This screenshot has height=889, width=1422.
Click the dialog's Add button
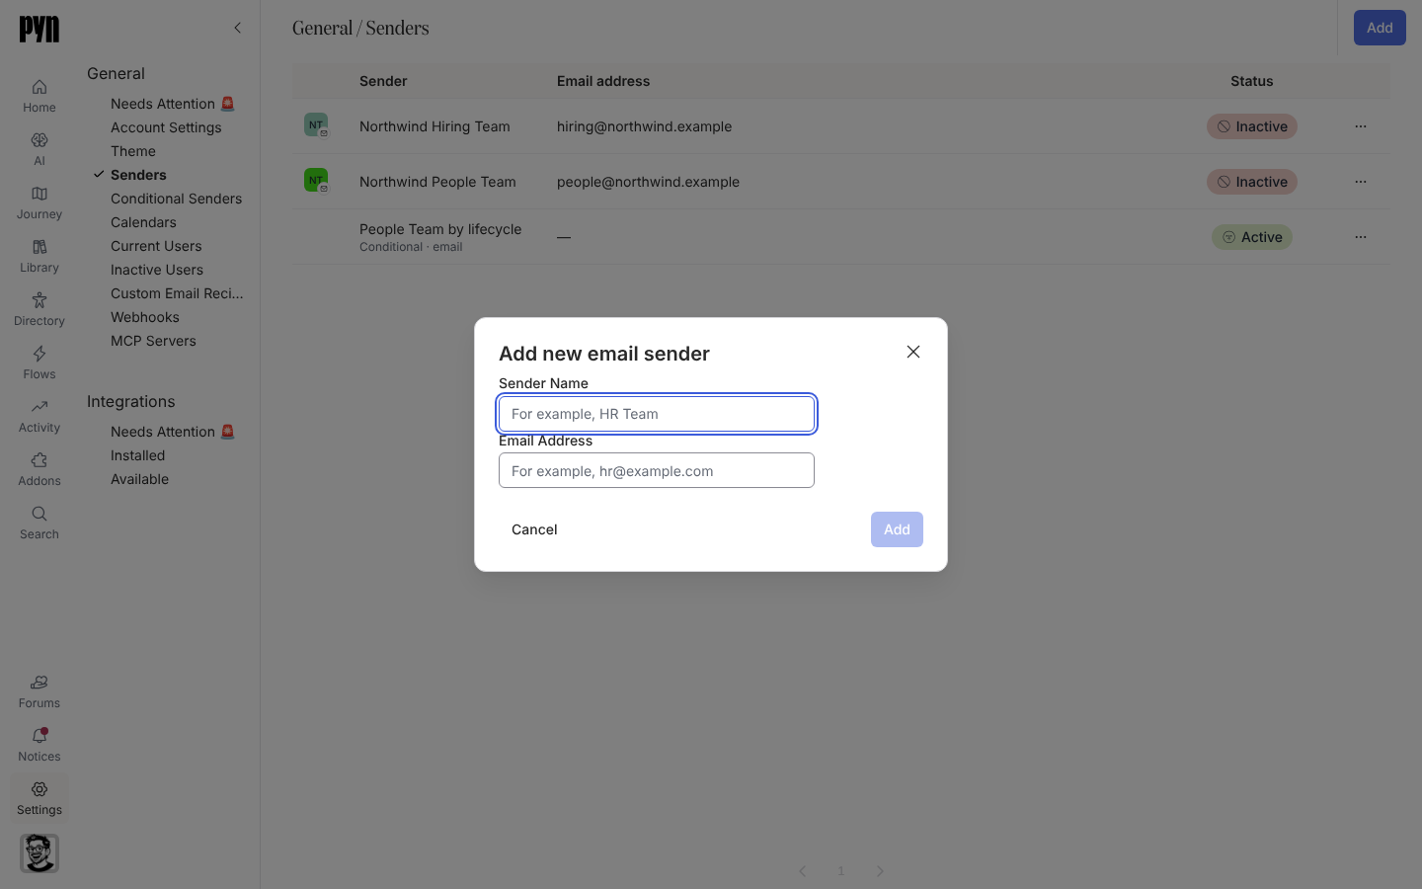[897, 529]
